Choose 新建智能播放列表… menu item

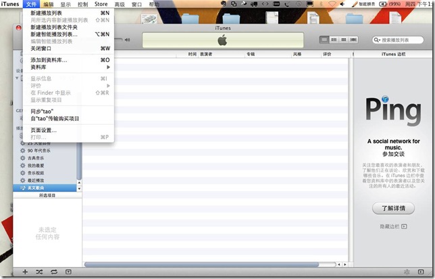click(x=68, y=34)
